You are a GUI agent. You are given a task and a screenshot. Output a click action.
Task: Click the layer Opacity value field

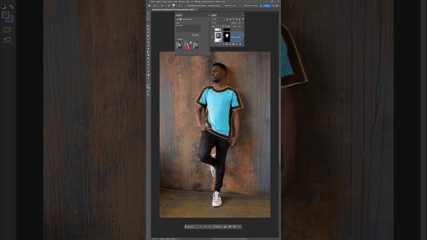(x=240, y=23)
